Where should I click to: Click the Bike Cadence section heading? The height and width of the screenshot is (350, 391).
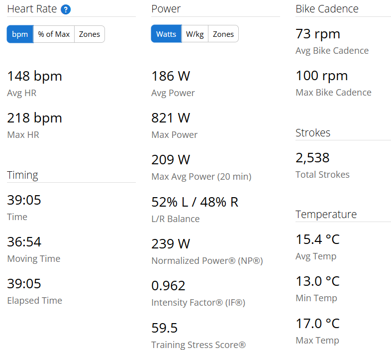(x=327, y=9)
